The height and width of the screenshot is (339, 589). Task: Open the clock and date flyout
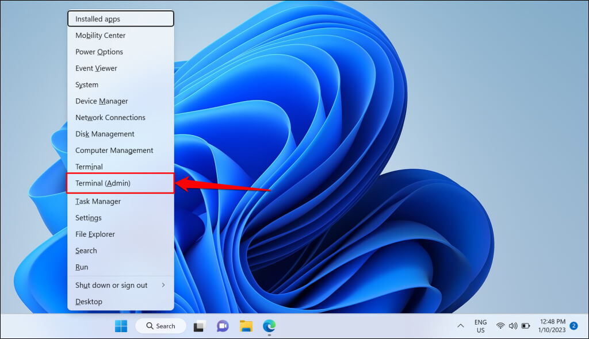pos(552,326)
